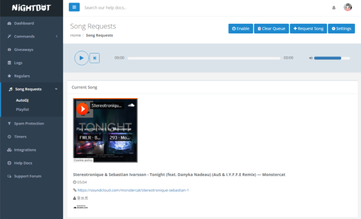Open the Playlist subpage
Image resolution: width=361 pixels, height=219 pixels.
point(22,109)
